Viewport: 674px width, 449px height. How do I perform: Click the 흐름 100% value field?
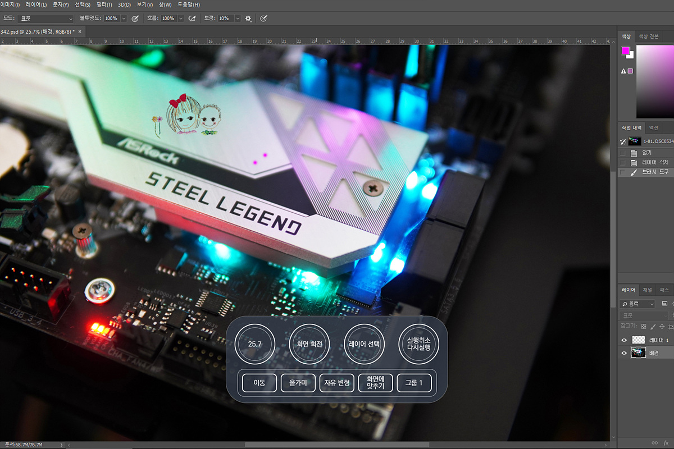click(168, 19)
